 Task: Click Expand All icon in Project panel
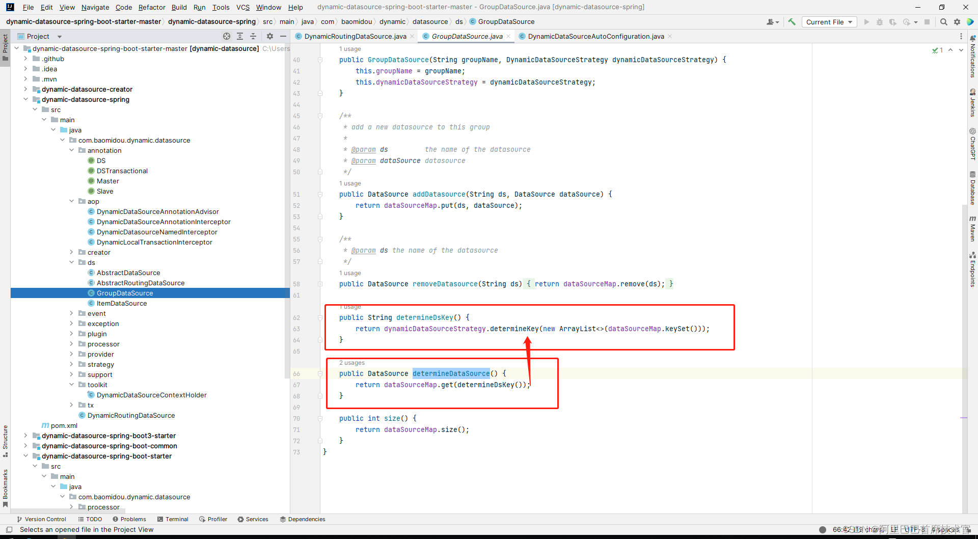(x=240, y=36)
